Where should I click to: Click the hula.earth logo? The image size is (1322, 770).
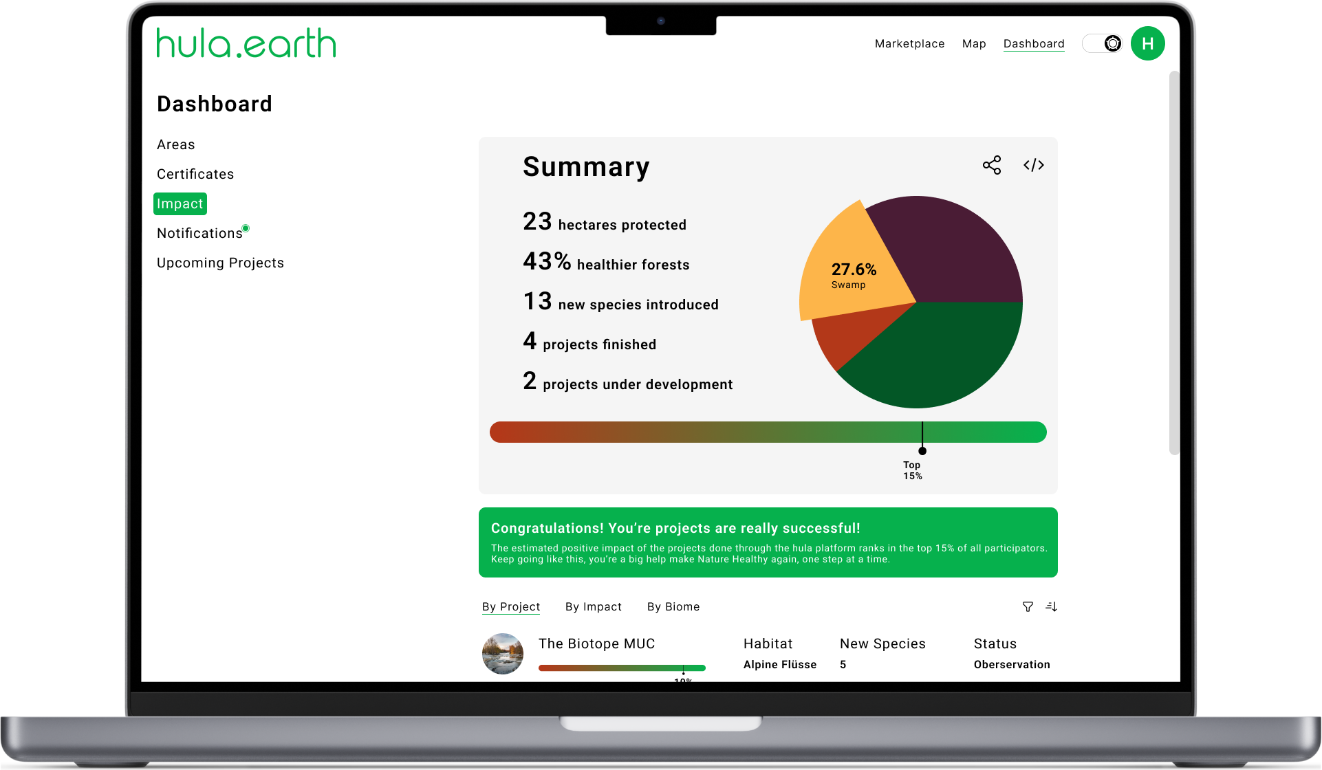246,43
